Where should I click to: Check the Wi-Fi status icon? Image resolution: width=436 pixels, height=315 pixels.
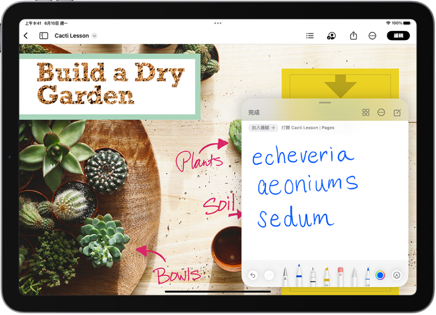[388, 23]
